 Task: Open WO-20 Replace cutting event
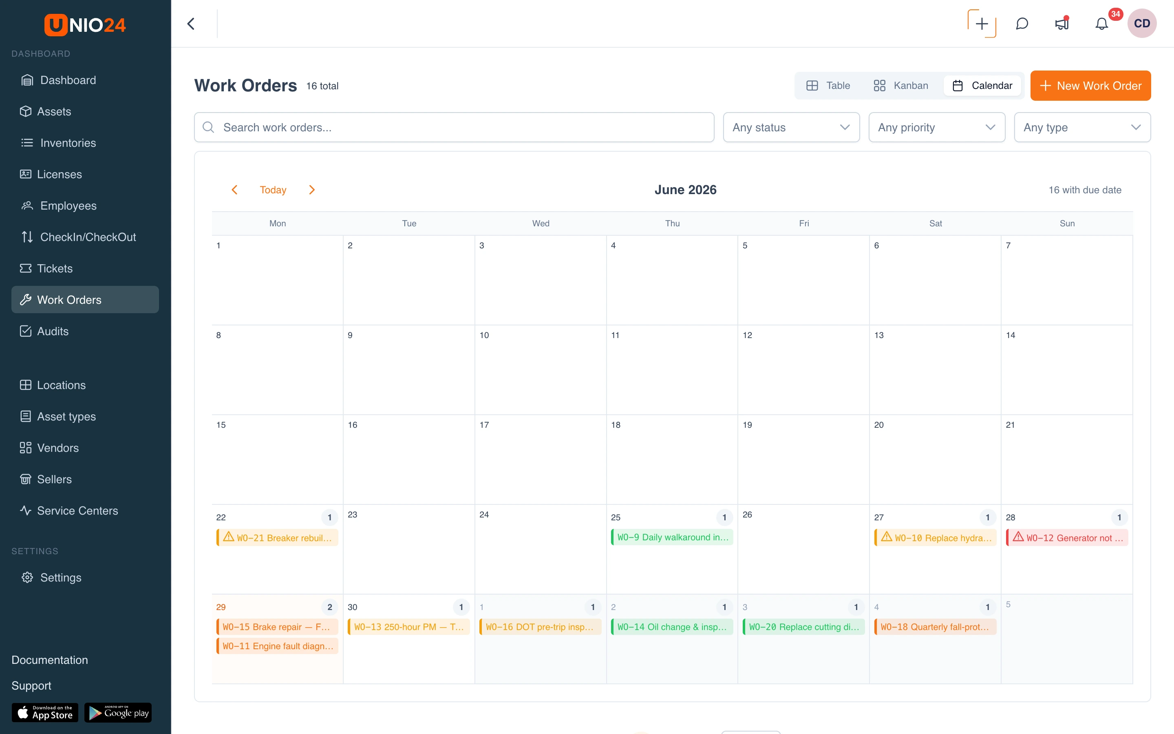click(803, 627)
